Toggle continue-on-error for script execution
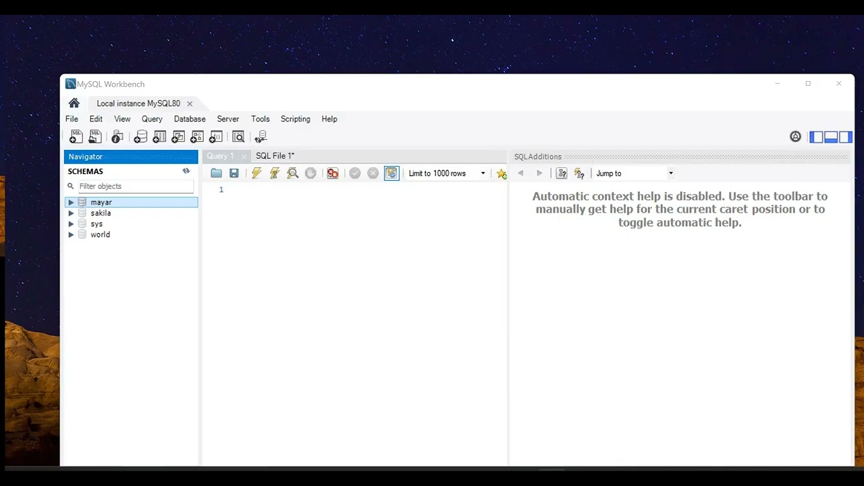 click(332, 173)
